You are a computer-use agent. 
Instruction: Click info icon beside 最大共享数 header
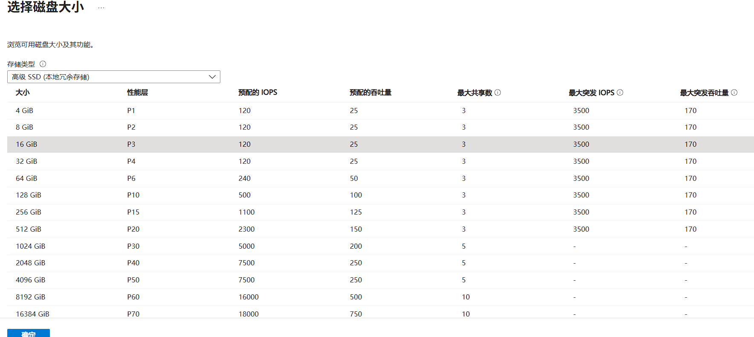[497, 93]
